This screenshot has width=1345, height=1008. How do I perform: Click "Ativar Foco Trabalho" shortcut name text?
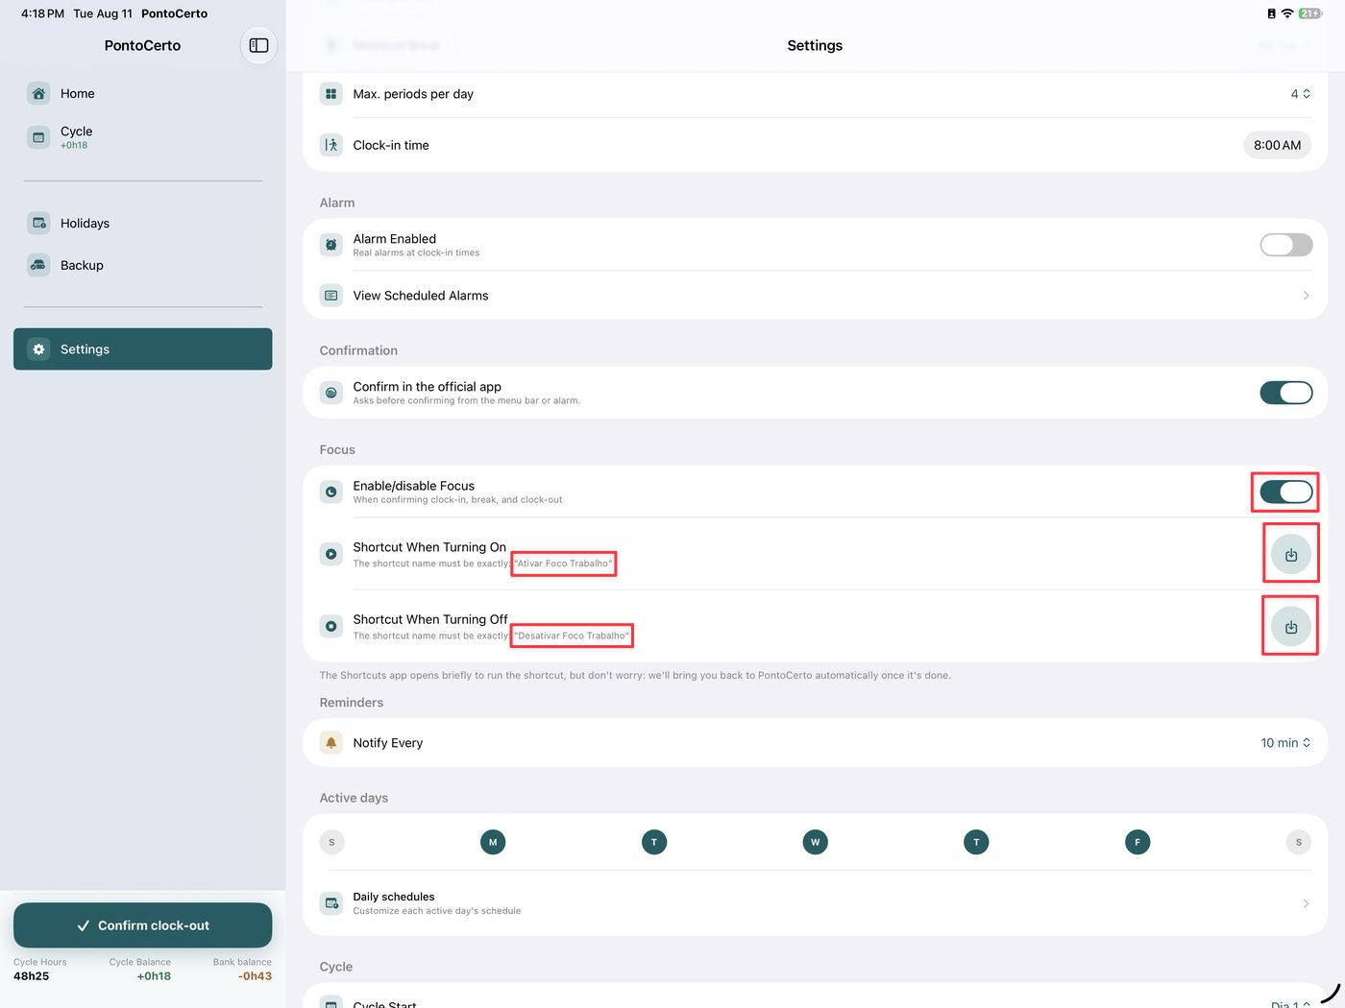click(563, 564)
